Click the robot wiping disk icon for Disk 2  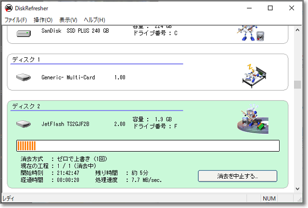(x=252, y=120)
